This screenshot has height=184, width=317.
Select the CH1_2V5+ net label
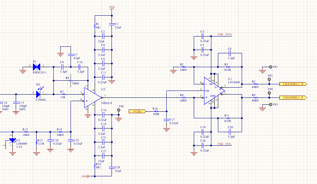click(227, 35)
